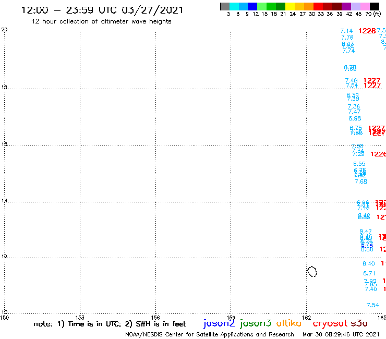Click the 7.14 wave height reading
This screenshot has height=339, width=386.
[x=346, y=31]
